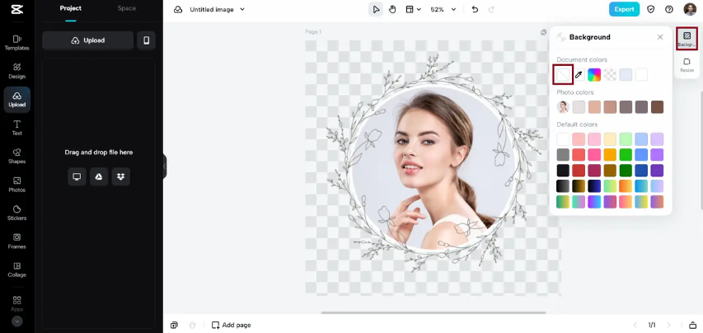Undo the last action

(475, 9)
